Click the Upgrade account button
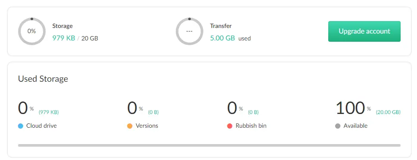 364,31
